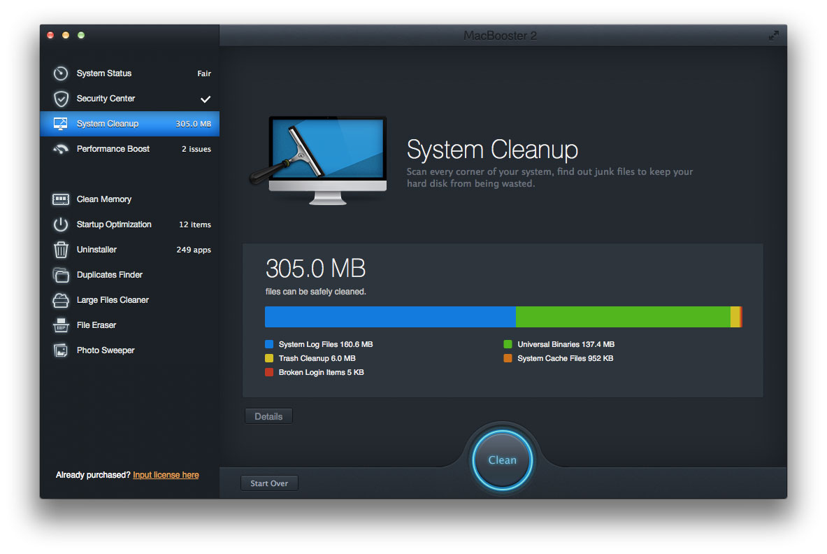Click the Clean Memory chip icon
The width and height of the screenshot is (827, 554).
(61, 199)
